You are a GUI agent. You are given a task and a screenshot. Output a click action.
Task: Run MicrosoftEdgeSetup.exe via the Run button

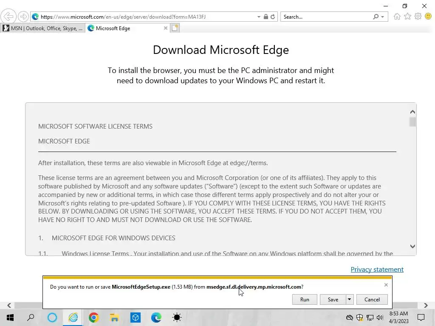tap(305, 299)
